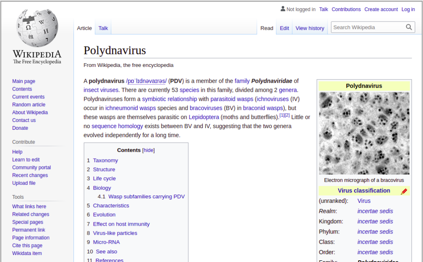The image size is (423, 262).
Task: Click Create account
Action: pos(381,10)
